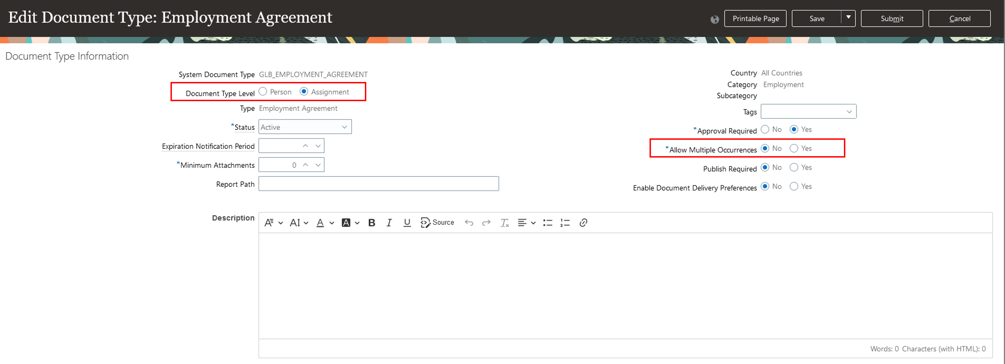1005x364 pixels.
Task: Switch editor to Source view
Action: point(437,223)
